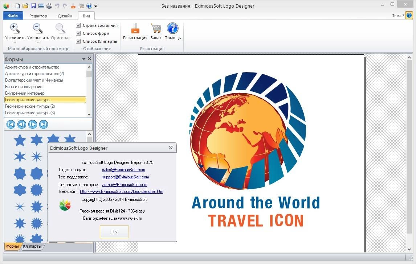Go to the previous shapes page
Viewport: 416px width, 264px height.
[x=22, y=124]
